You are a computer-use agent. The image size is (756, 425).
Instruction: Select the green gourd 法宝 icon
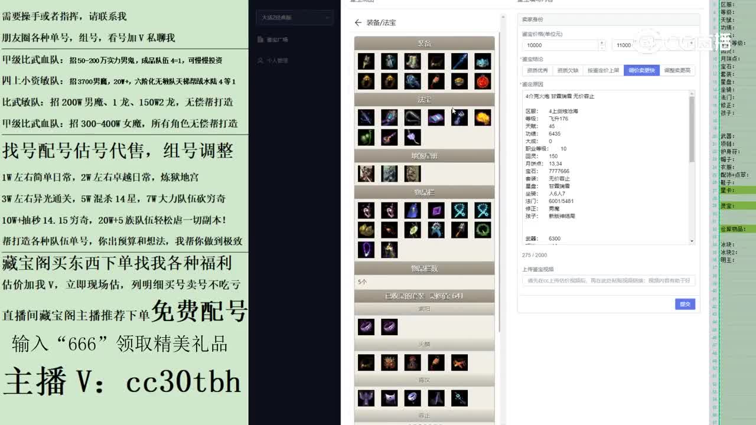coord(366,137)
